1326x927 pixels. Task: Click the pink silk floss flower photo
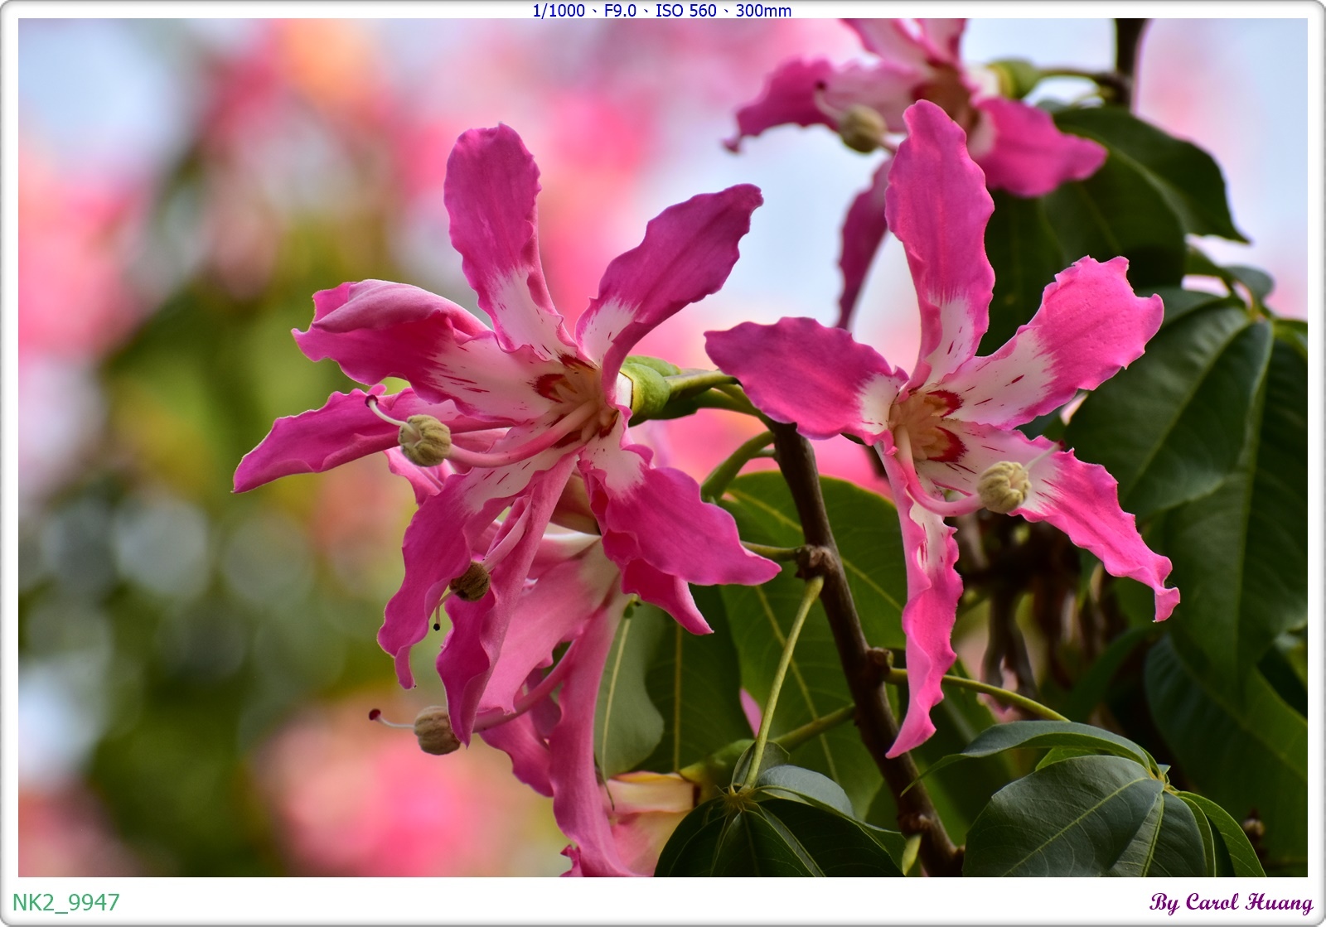[x=663, y=447]
